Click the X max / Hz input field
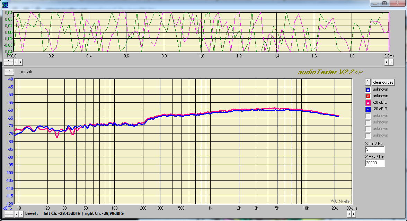Screen dimensions: 407x221 coord(375,163)
